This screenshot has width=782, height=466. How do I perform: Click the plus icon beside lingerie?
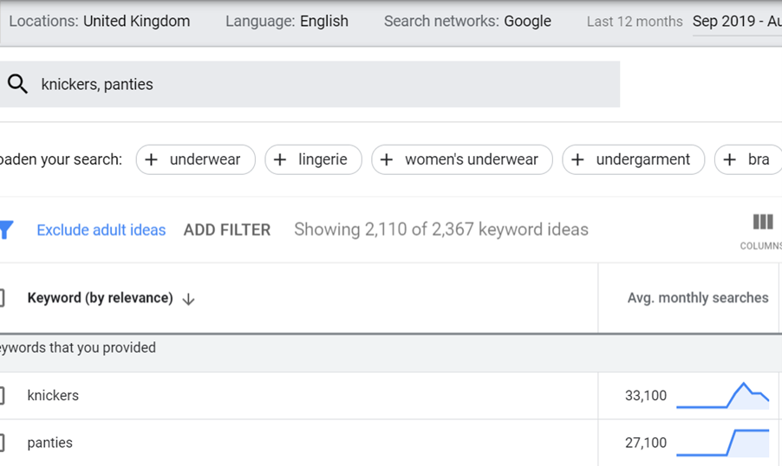point(280,159)
